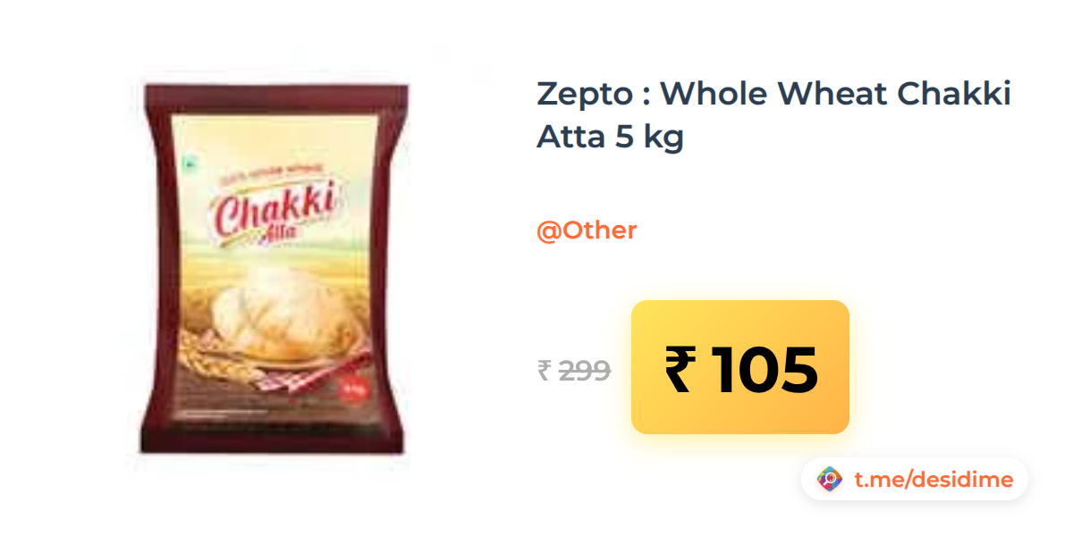This screenshot has width=1073, height=536.
Task: Open the @Other store tag
Action: coord(587,230)
